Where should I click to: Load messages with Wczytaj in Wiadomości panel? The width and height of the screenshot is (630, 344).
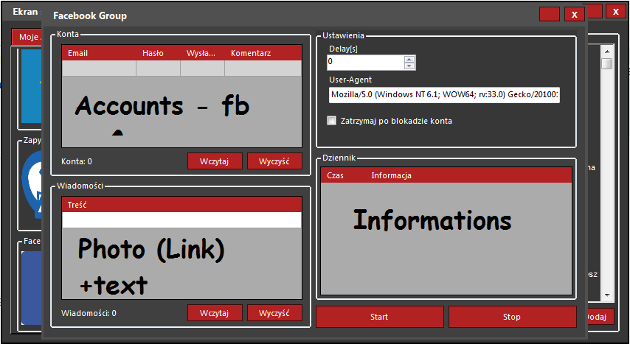215,313
